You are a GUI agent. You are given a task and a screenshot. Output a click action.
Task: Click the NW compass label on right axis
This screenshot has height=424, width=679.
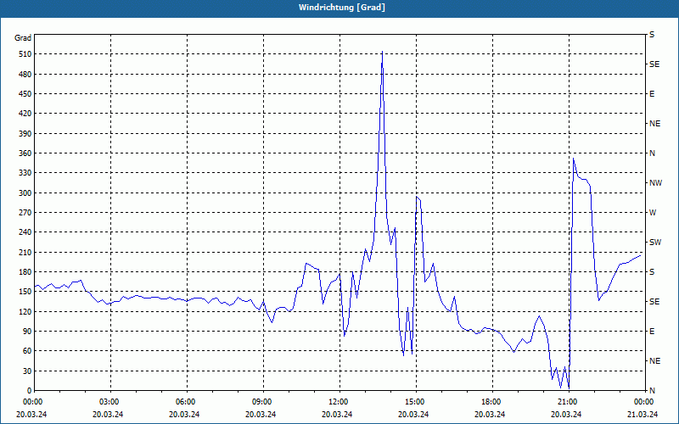[655, 183]
